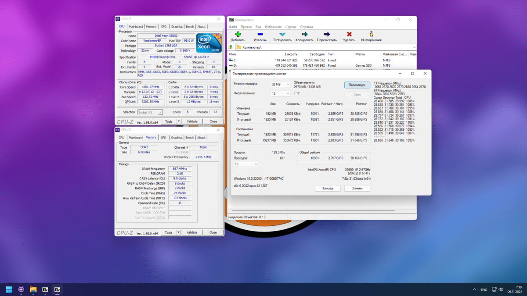Show hidden tray icons chevron

click(474, 289)
